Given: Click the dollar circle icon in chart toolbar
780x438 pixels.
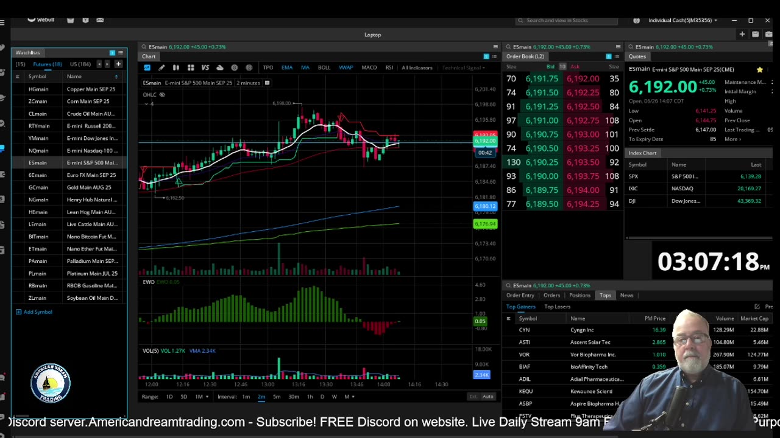Looking at the screenshot, I should pos(235,68).
